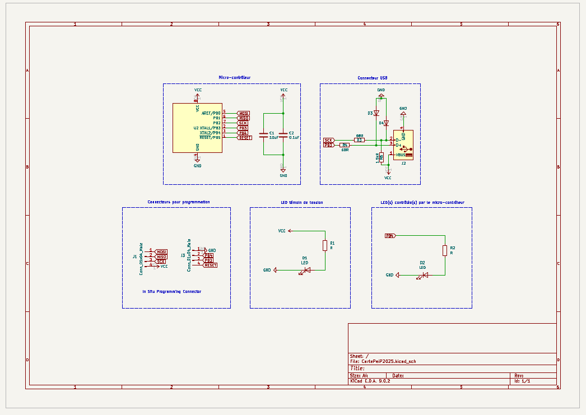Select resistor R4 next to PB3 label
586x415 pixels.
click(x=345, y=145)
